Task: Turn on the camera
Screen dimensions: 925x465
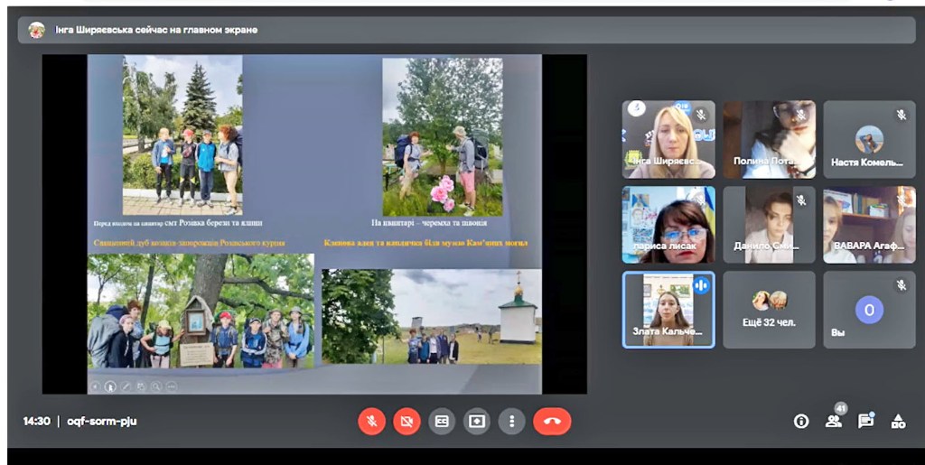Action: point(406,421)
